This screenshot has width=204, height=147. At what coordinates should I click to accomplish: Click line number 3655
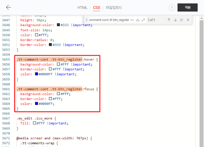[6, 59]
